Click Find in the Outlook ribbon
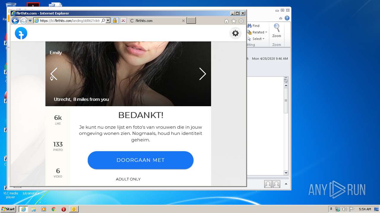This screenshot has width=380, height=213. 254,26
